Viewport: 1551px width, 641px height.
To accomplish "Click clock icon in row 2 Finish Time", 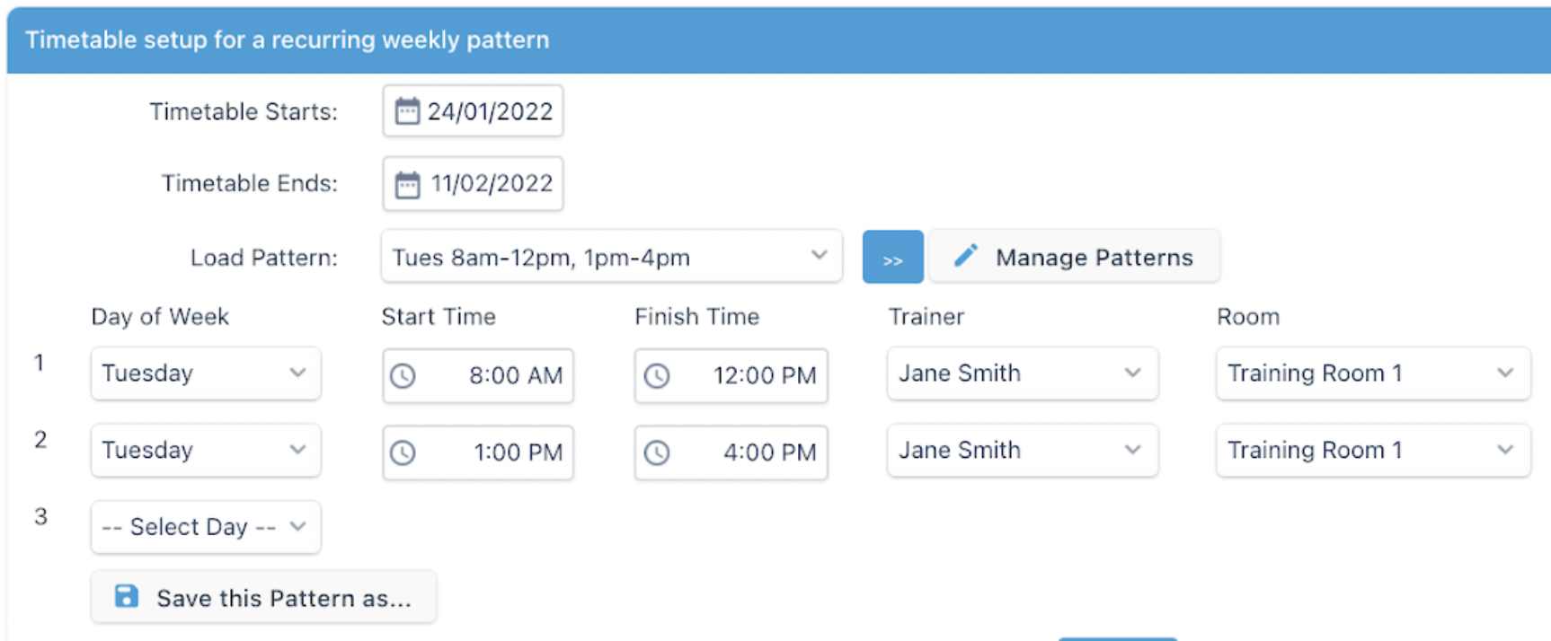I will point(657,452).
